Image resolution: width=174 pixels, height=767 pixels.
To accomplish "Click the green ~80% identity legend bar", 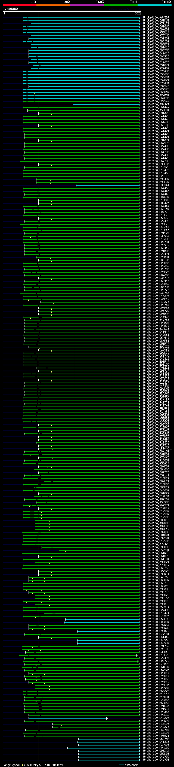I will coord(121,5).
